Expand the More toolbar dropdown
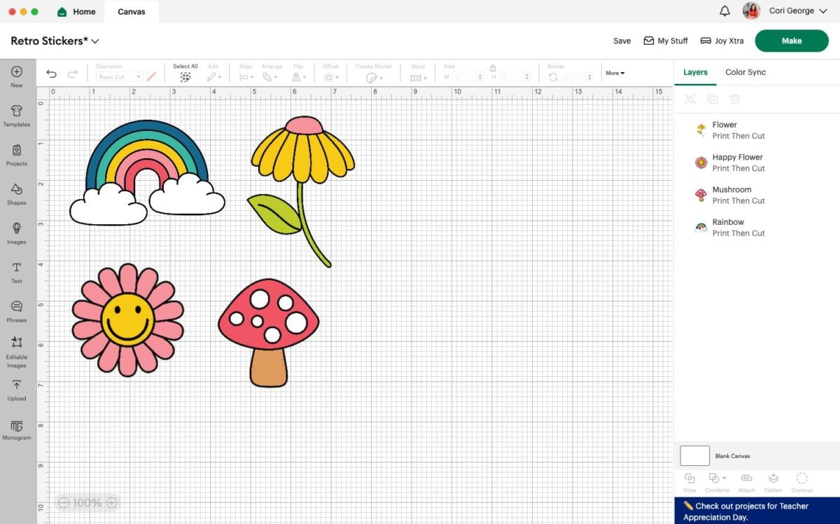 pyautogui.click(x=615, y=73)
